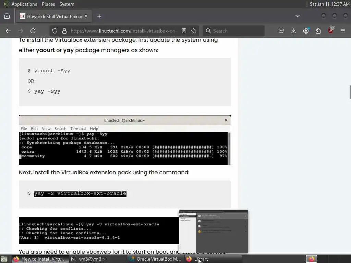Viewport: 351px width, 263px height.
Task: Click the virtualbox-ext-oracle terminal output image
Action: 99,230
